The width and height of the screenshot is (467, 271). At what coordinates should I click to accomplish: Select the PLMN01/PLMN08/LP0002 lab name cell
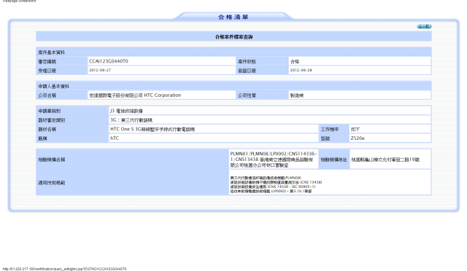(x=274, y=159)
